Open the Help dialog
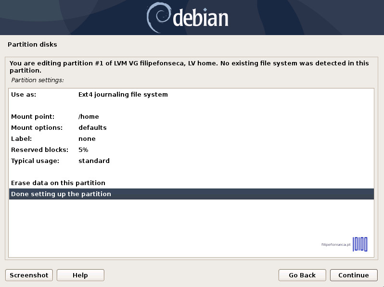Image resolution: width=384 pixels, height=287 pixels. 80,275
